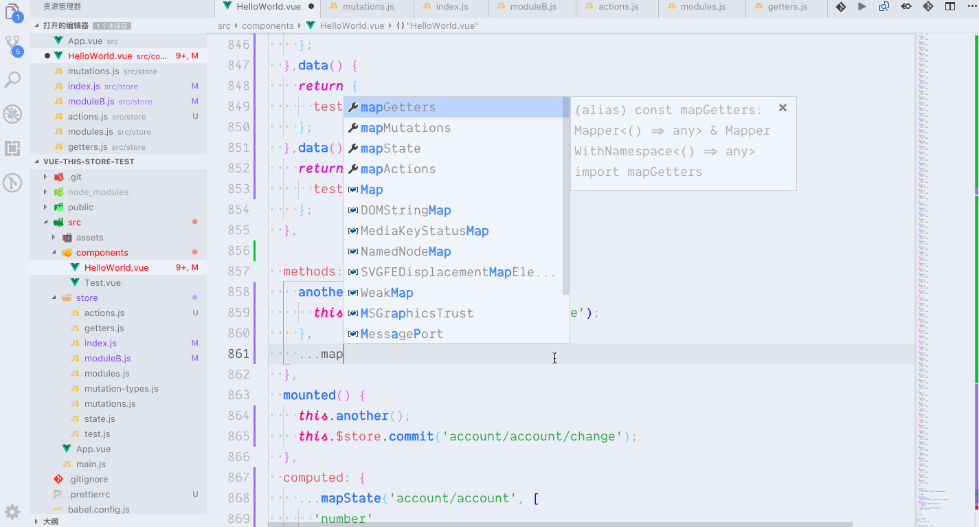Click the components breadcrumb segment

pos(268,25)
